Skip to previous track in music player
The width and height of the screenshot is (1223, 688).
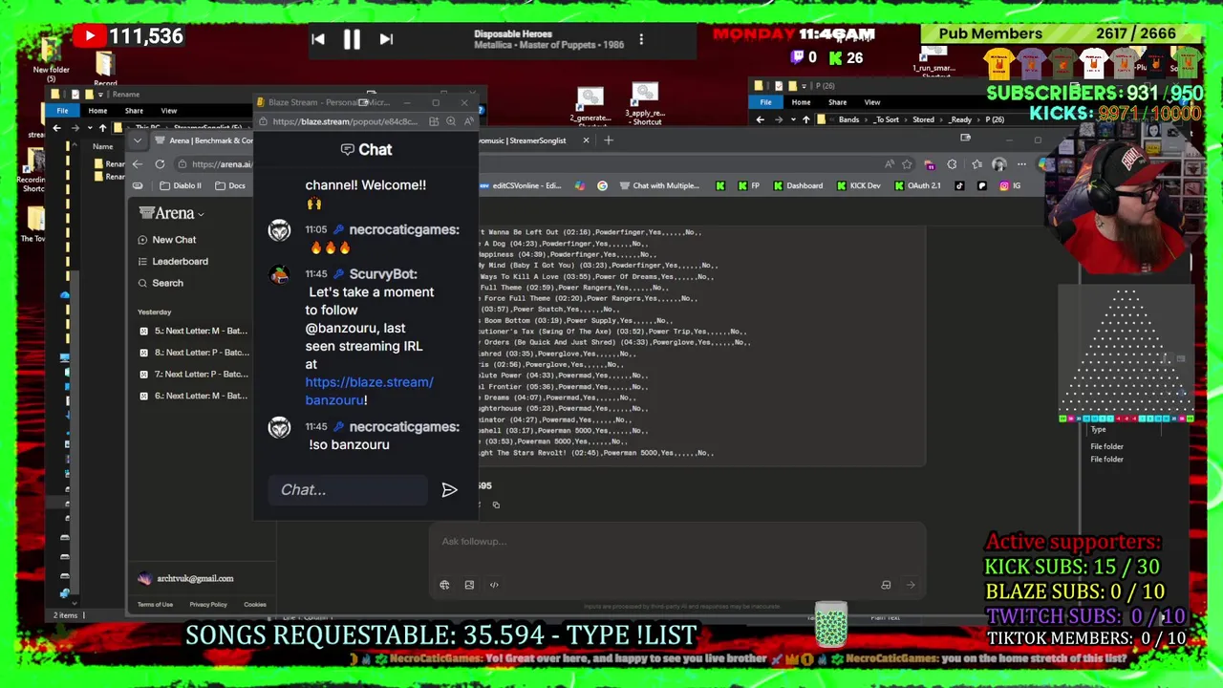tap(318, 39)
